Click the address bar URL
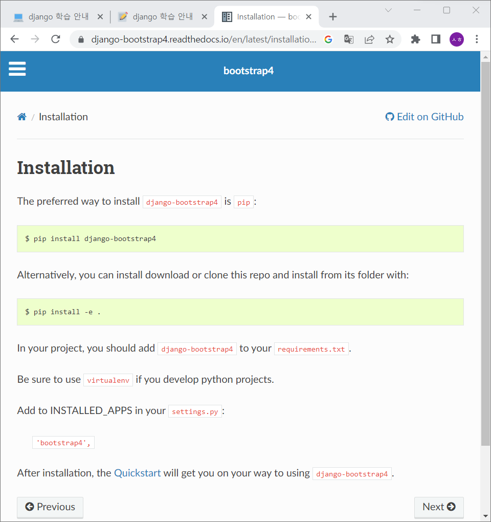491x522 pixels. pos(204,39)
